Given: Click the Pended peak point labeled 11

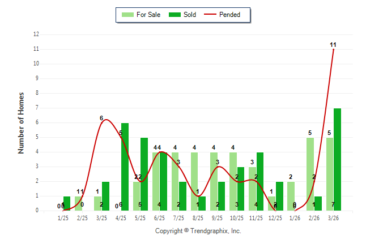Looking at the screenshot, I should [x=333, y=49].
